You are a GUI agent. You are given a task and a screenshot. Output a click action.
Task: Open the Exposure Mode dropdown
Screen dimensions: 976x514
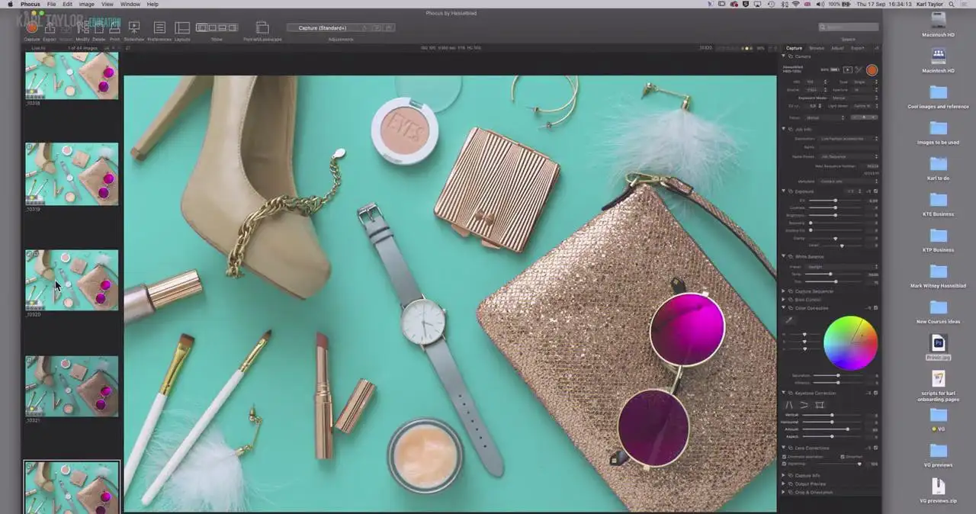(853, 98)
